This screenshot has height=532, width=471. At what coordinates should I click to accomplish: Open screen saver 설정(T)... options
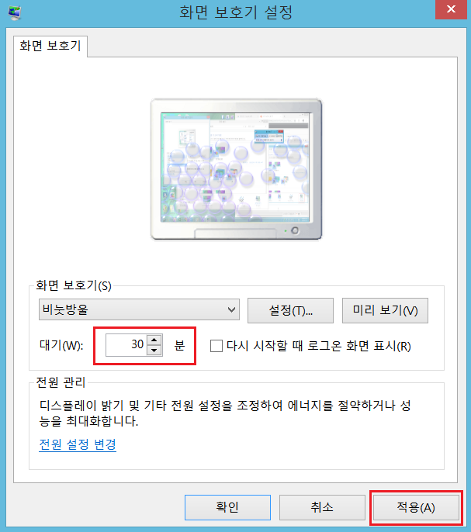pyautogui.click(x=290, y=310)
